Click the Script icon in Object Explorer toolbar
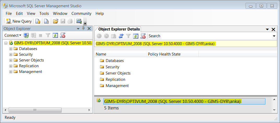 coord(63,35)
